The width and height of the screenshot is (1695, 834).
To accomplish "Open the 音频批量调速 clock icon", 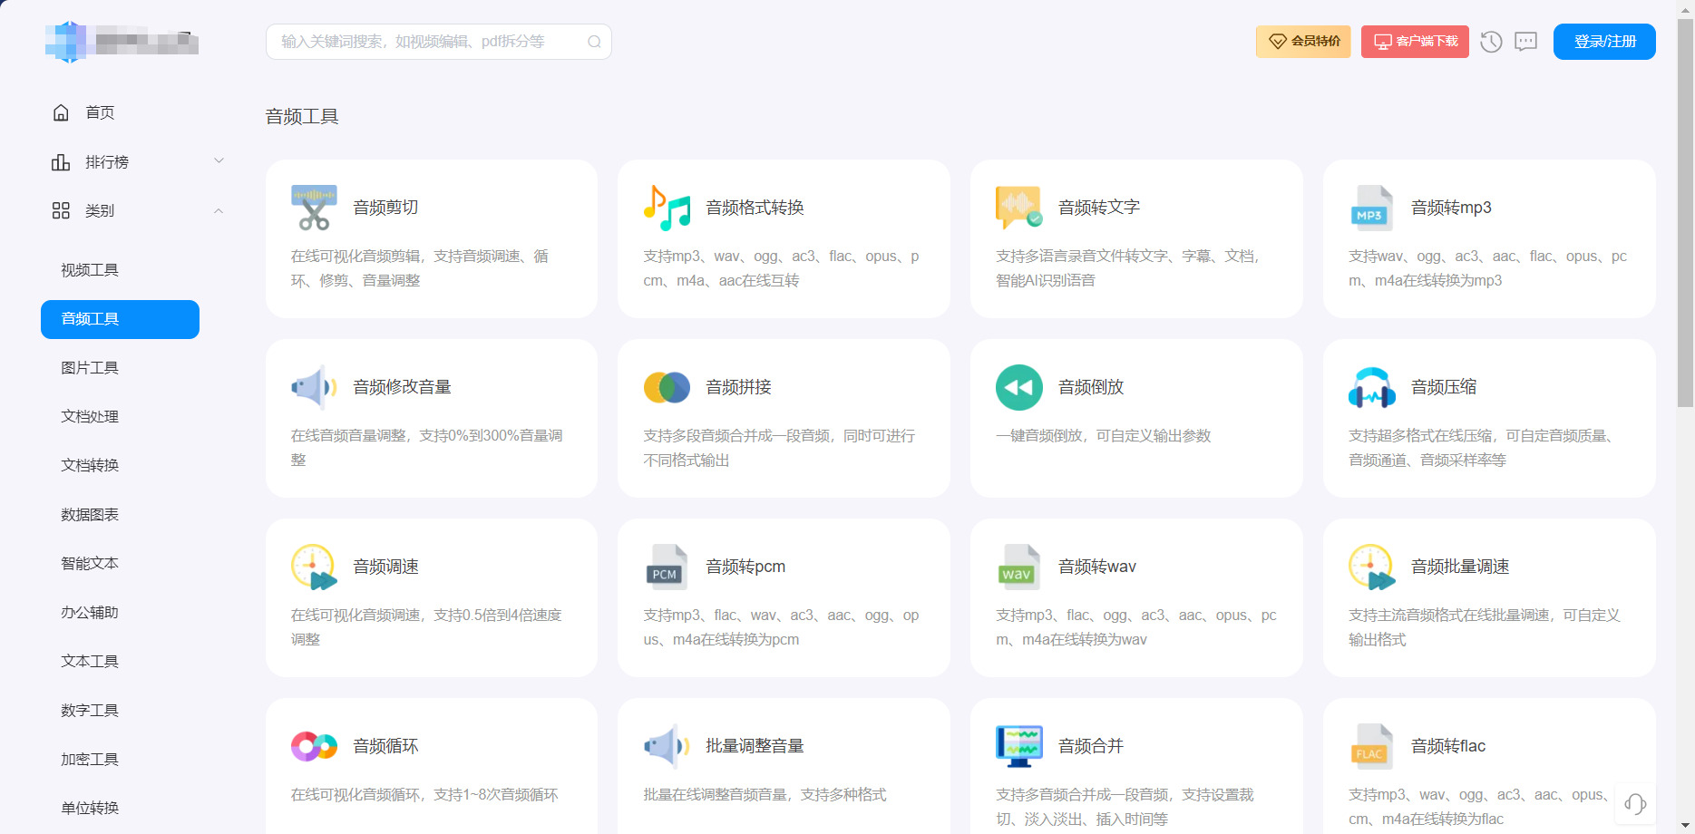I will coord(1372,567).
